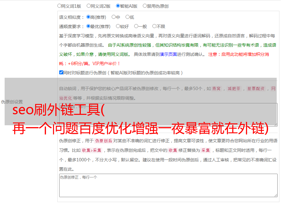Click the 自动锁词 textarea
The image size is (281, 203).
(x=168, y=115)
